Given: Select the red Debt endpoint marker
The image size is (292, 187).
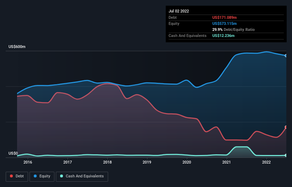Looking at the screenshot, I should pos(286,127).
